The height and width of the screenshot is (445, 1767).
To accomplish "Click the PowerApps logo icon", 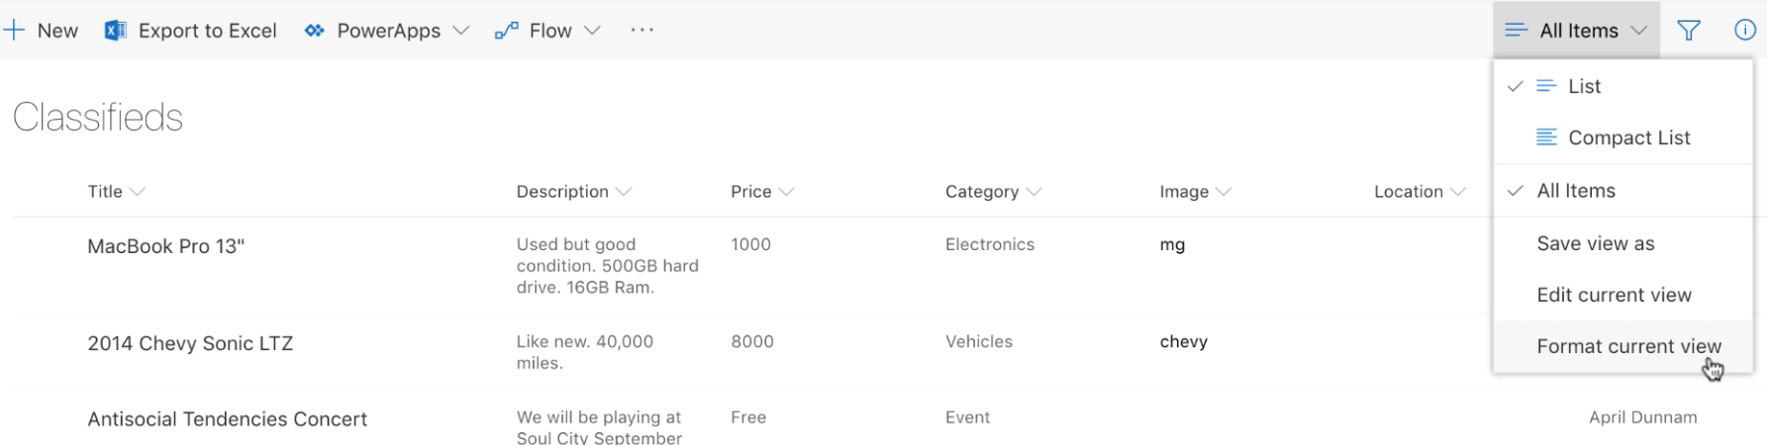I will coord(315,31).
